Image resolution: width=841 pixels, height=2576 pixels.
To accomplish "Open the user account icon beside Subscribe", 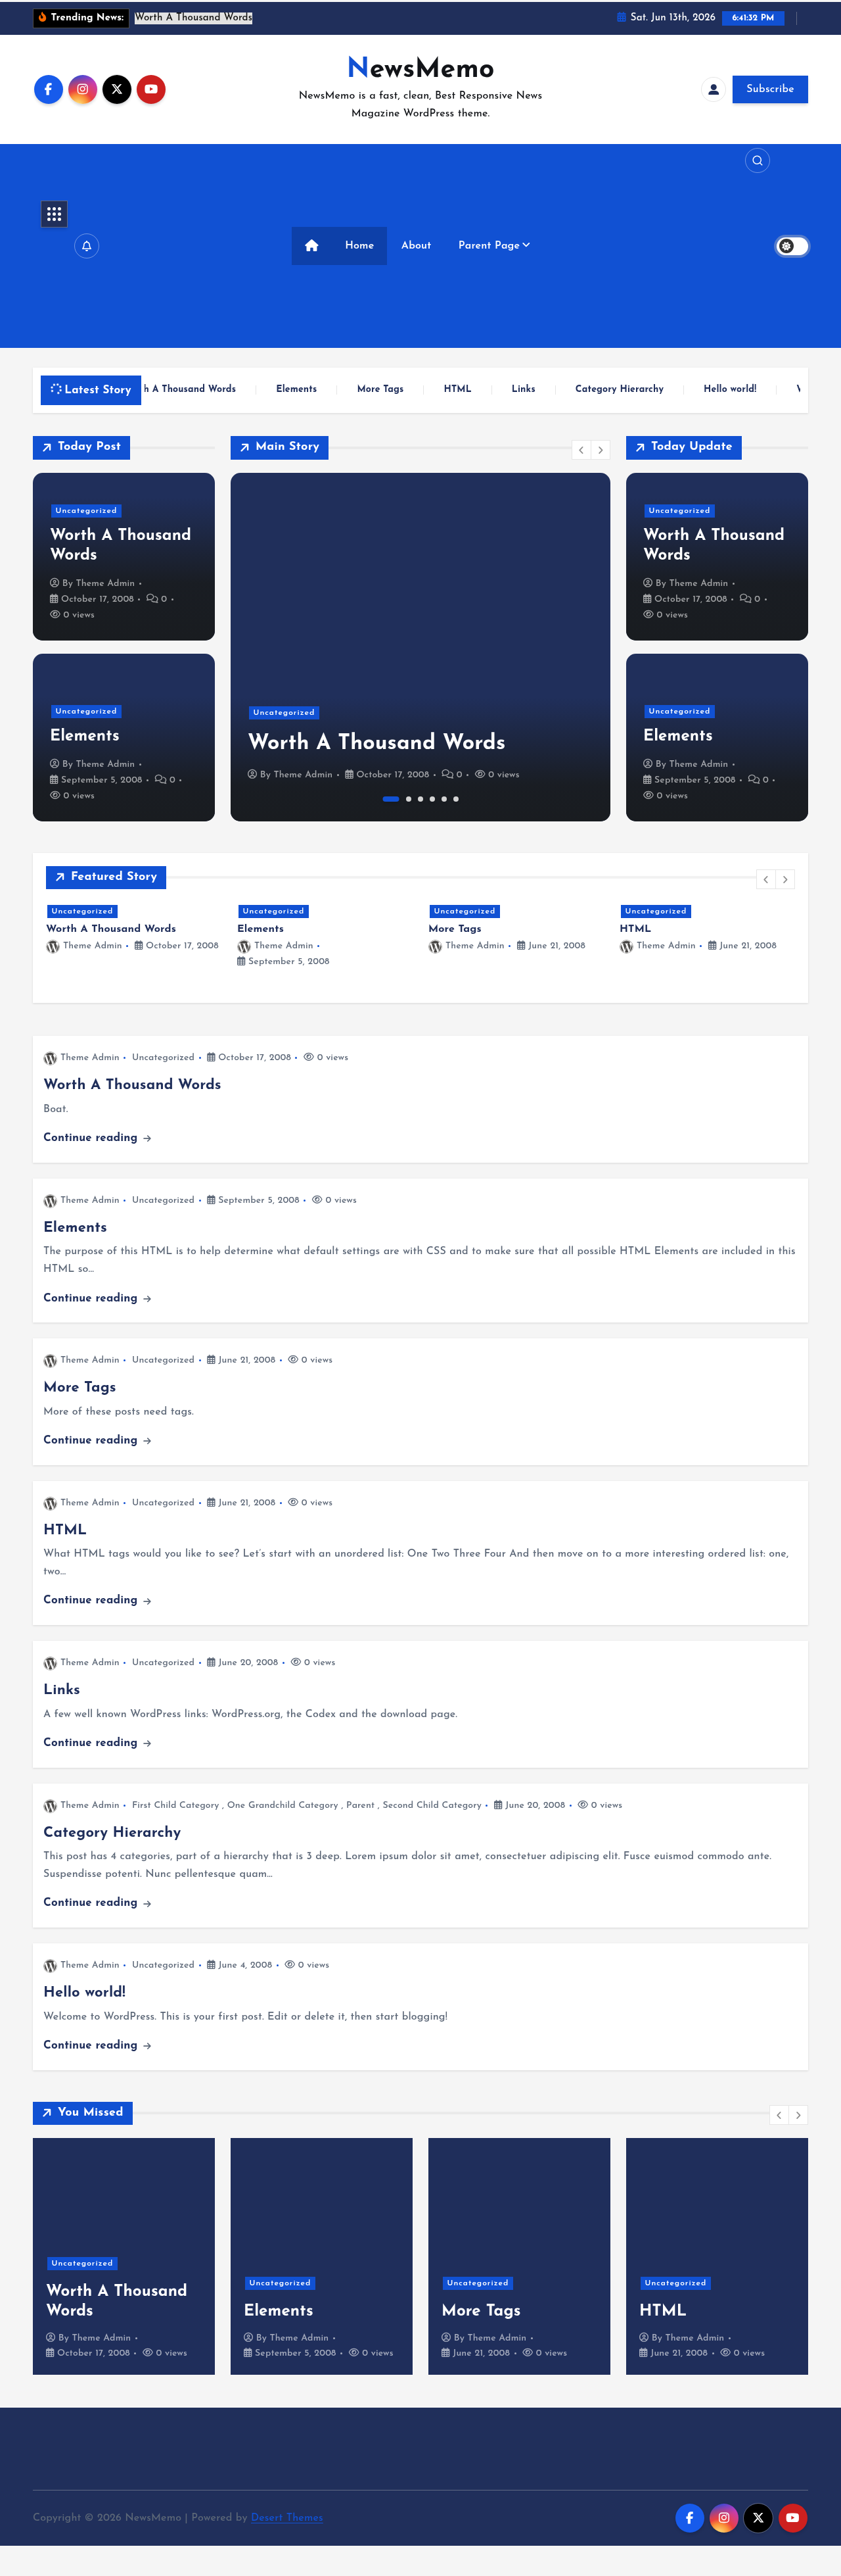I will (x=713, y=89).
